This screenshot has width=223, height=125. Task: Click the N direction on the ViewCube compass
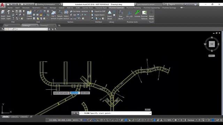coord(212,37)
